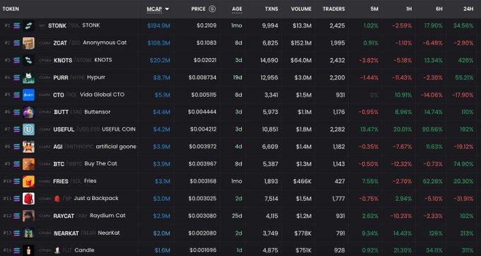
Task: Click the NEARKAT token avatar
Action: click(x=28, y=233)
